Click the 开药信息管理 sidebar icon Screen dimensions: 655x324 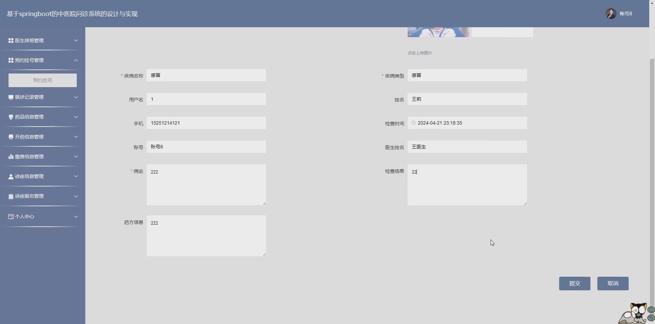point(11,137)
